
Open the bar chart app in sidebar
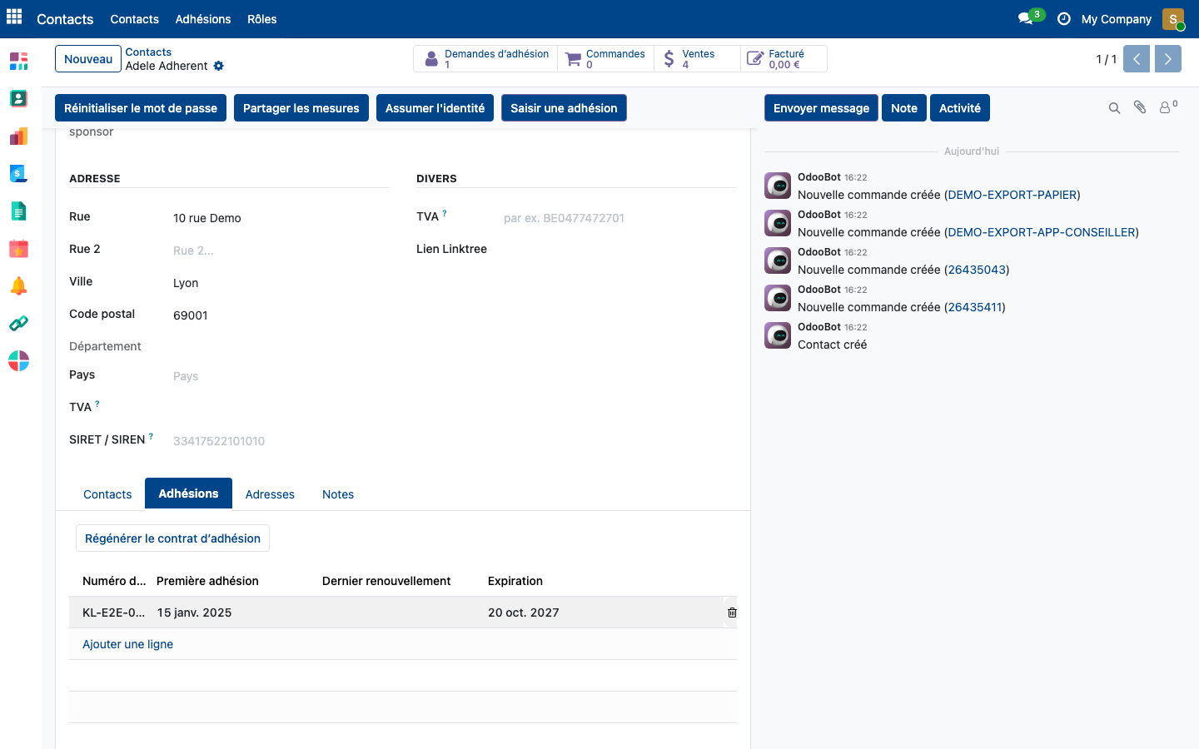pos(18,136)
